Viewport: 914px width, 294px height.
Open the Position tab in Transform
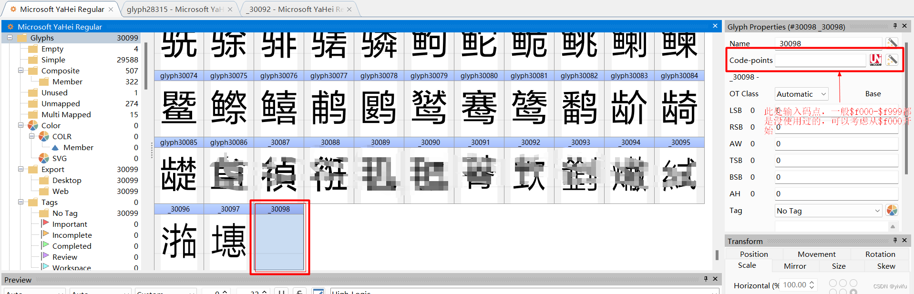click(754, 254)
